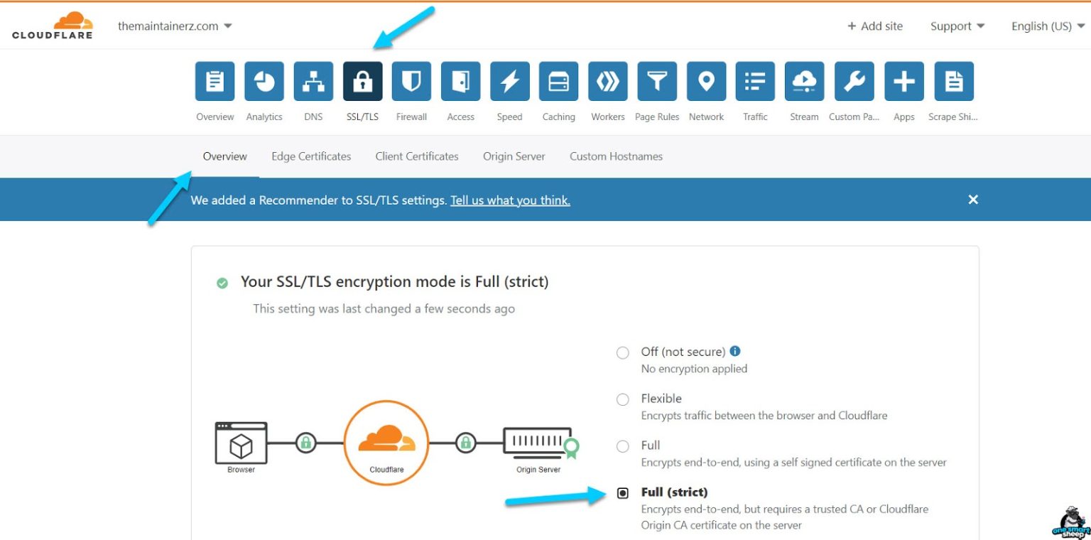This screenshot has height=540, width=1091.
Task: Open the Caching section icon
Action: [x=558, y=82]
